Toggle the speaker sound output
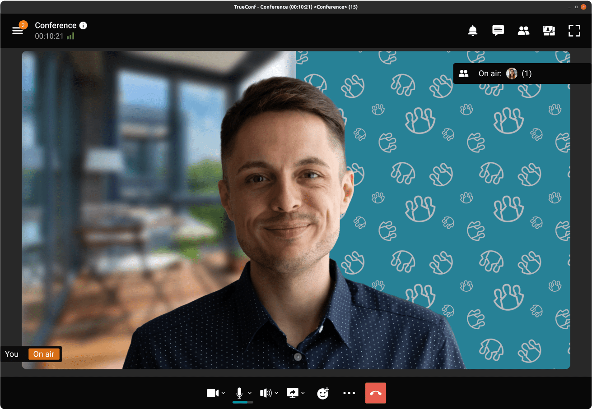Viewport: 592px width, 409px height. [x=266, y=393]
